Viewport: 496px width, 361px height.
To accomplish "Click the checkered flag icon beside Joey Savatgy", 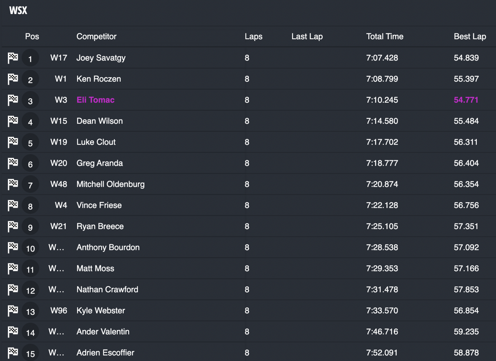I will (13, 58).
